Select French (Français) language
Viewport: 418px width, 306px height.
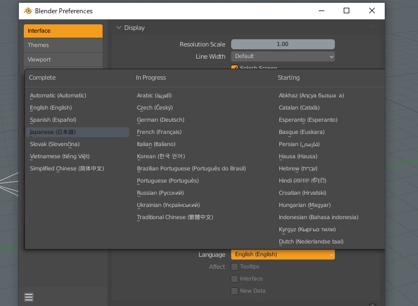tap(159, 132)
